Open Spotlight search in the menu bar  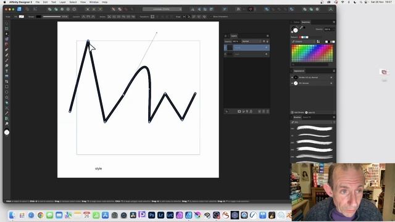coord(361,2)
